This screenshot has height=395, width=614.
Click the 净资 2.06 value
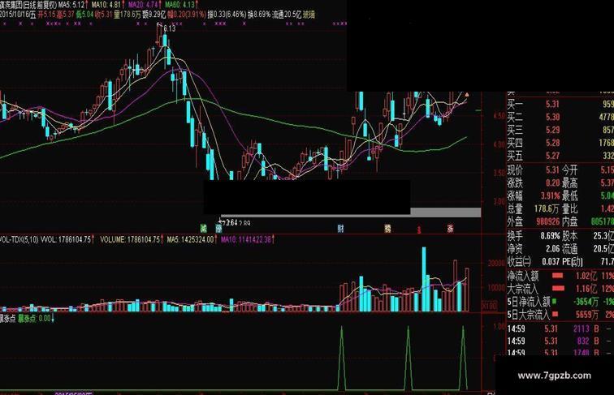[552, 249]
